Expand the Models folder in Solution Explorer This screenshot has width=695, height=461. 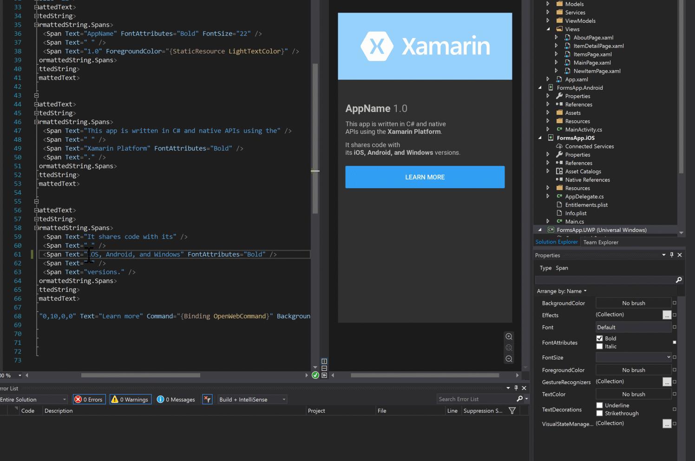[548, 4]
